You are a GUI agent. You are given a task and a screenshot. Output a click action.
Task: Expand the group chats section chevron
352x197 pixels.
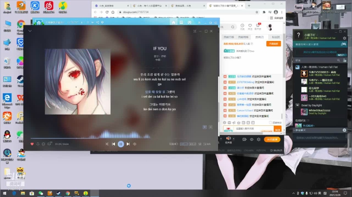pos(294,130)
